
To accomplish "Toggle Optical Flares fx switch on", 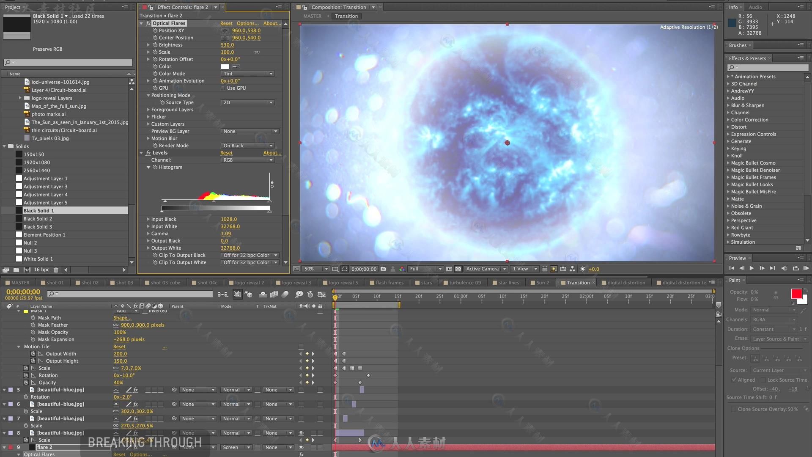I will [148, 23].
